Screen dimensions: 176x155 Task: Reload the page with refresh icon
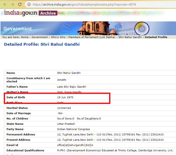[x=20, y=4]
